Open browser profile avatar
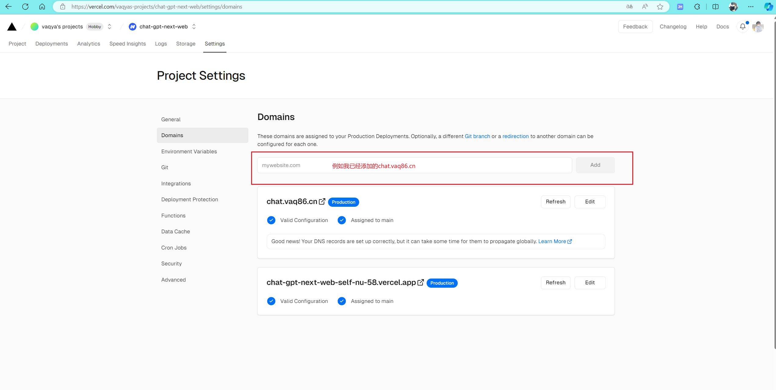Image resolution: width=776 pixels, height=390 pixels. (733, 6)
